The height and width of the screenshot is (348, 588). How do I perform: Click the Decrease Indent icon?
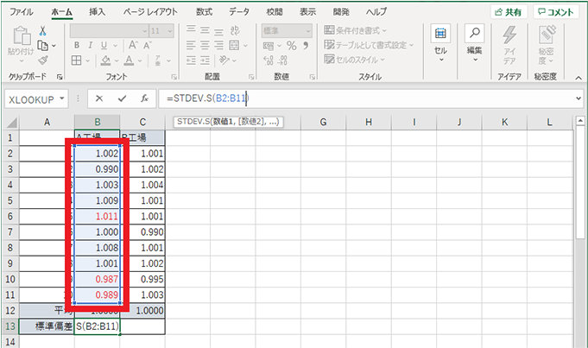pyautogui.click(x=191, y=60)
